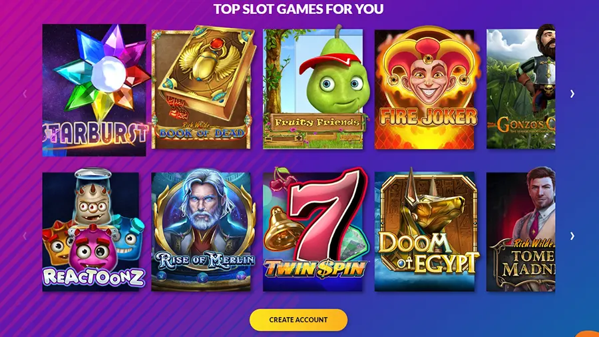Go to previous games in bottom row
599x337 pixels.
click(x=25, y=236)
